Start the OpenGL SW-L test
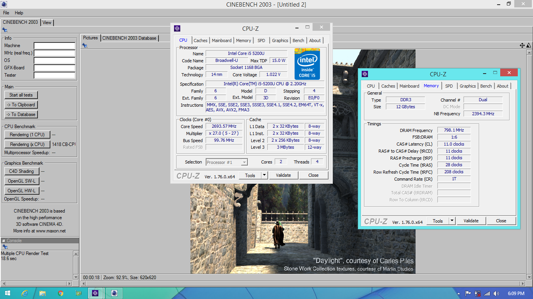The width and height of the screenshot is (533, 299). 21,181
